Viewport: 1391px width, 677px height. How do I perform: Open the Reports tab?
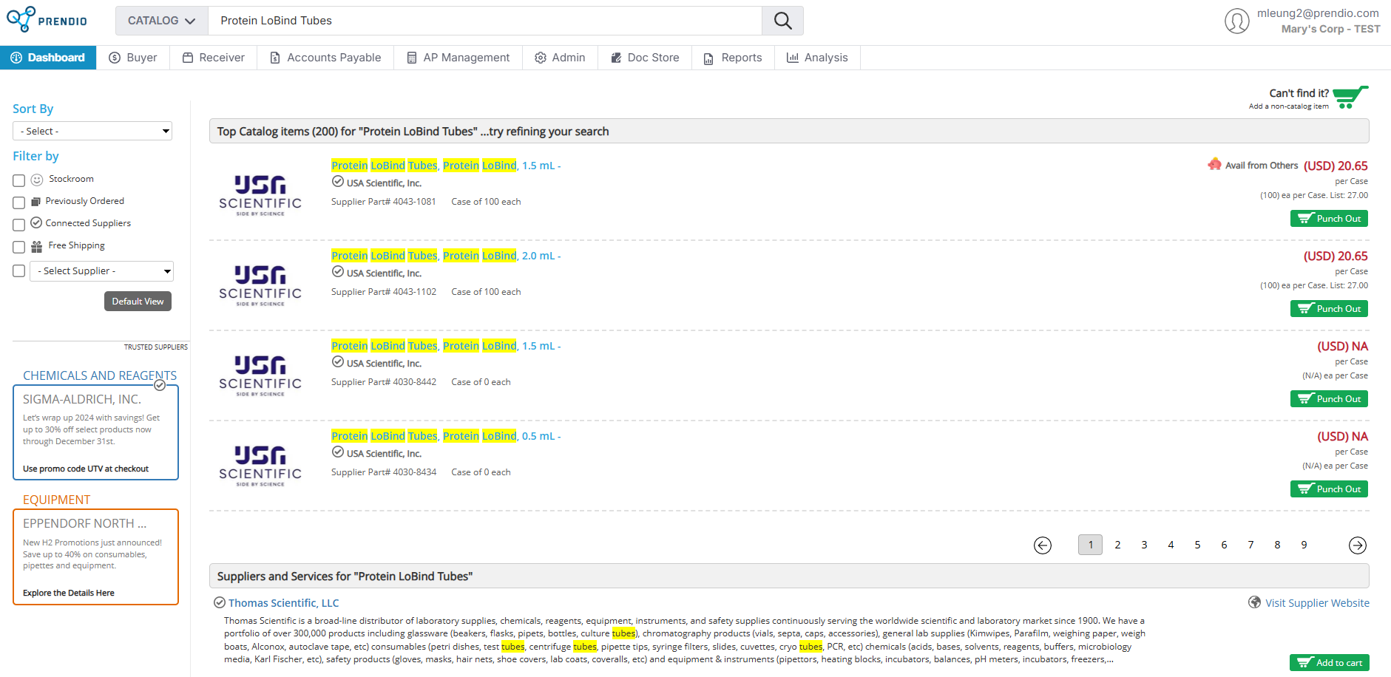pyautogui.click(x=734, y=58)
